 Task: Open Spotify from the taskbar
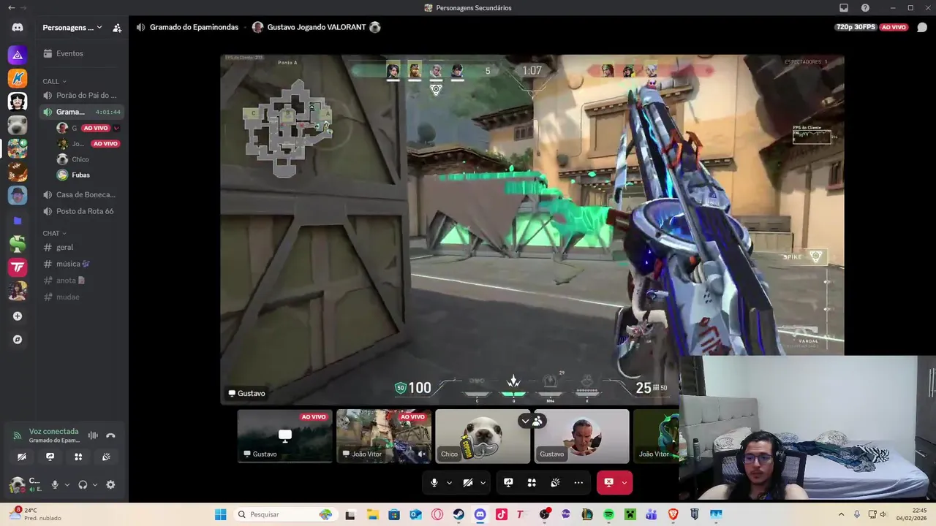point(608,514)
